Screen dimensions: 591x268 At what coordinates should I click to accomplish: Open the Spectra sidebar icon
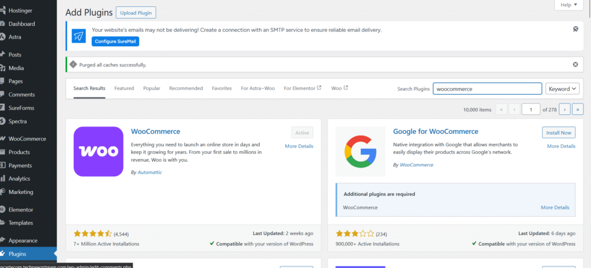click(2, 121)
